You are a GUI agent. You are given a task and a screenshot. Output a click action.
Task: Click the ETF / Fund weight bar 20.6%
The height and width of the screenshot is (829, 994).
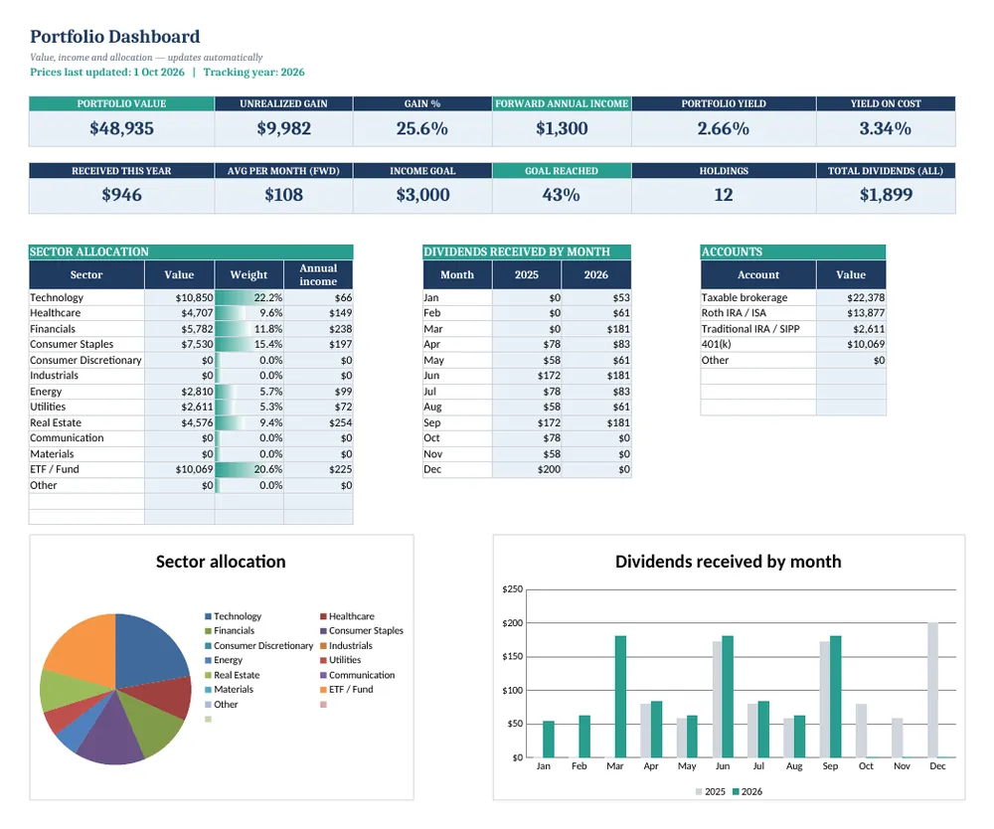[x=249, y=469]
